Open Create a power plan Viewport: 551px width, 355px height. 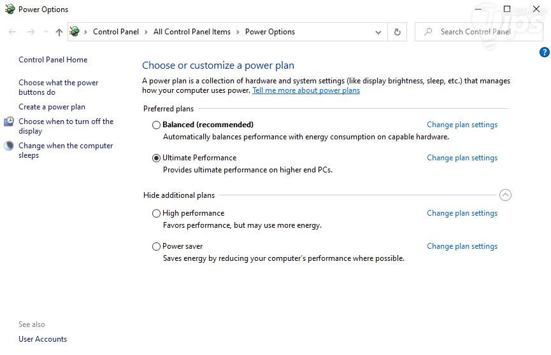[52, 107]
